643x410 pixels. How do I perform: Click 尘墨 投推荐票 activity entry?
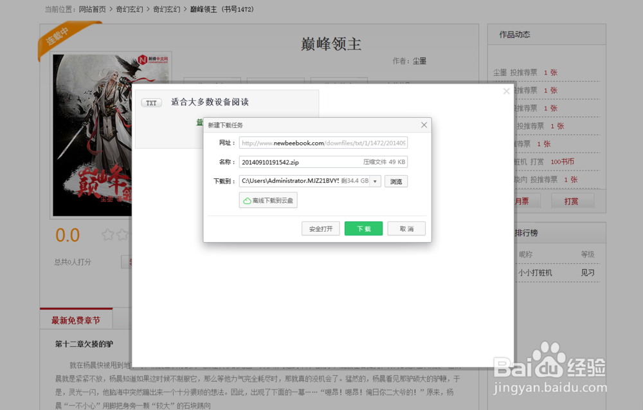pyautogui.click(x=525, y=73)
